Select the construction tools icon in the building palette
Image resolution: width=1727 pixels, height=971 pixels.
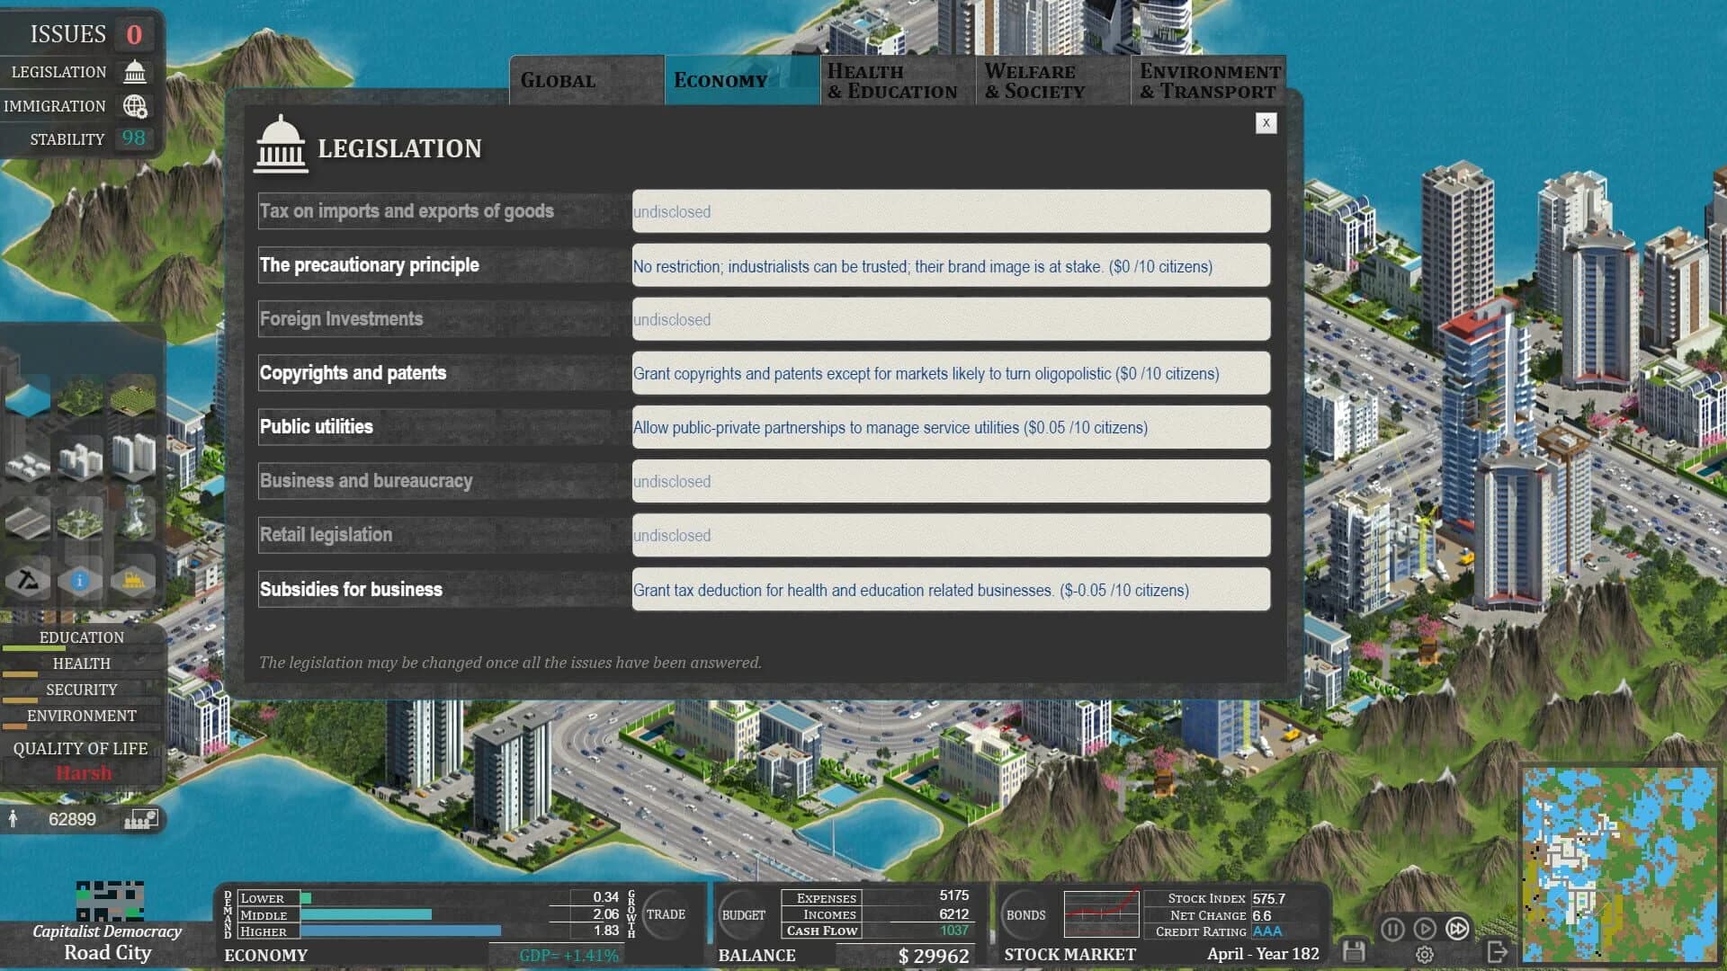tap(28, 580)
